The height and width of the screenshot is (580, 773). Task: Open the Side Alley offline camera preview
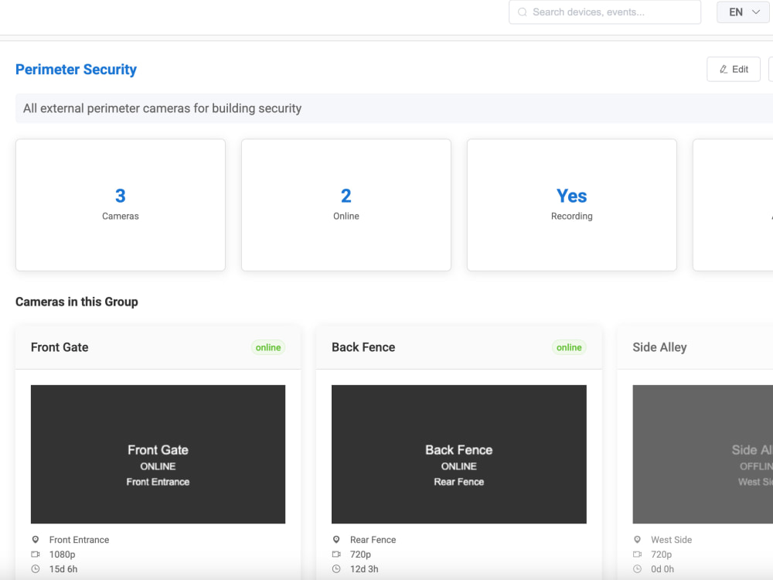click(703, 454)
